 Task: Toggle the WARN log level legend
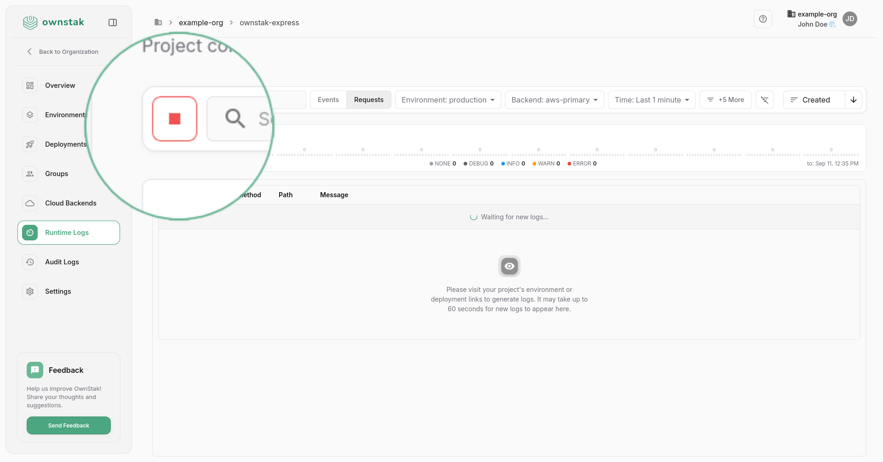[x=546, y=164]
